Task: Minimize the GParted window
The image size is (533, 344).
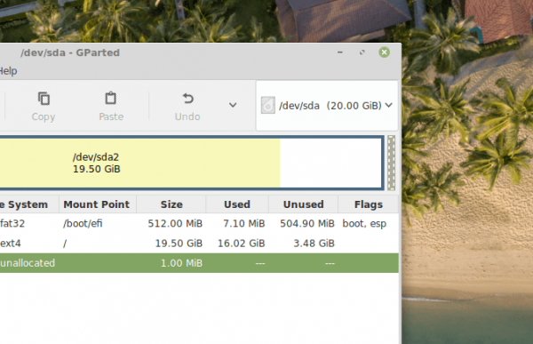Action: pos(340,52)
